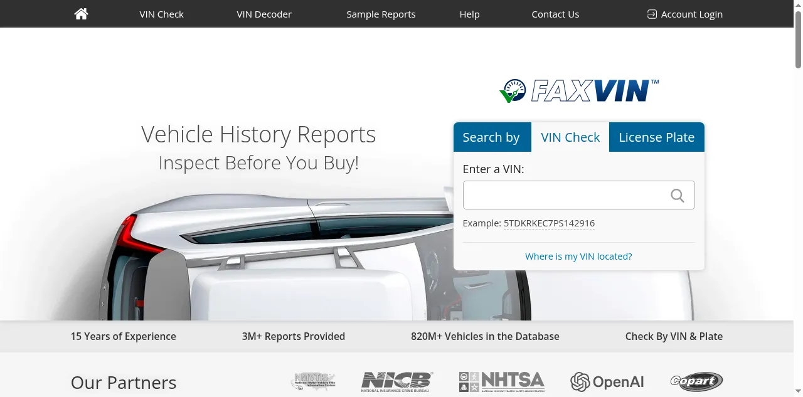Click the 'Vehicle History Reports' heading
This screenshot has width=803, height=397.
(258, 134)
